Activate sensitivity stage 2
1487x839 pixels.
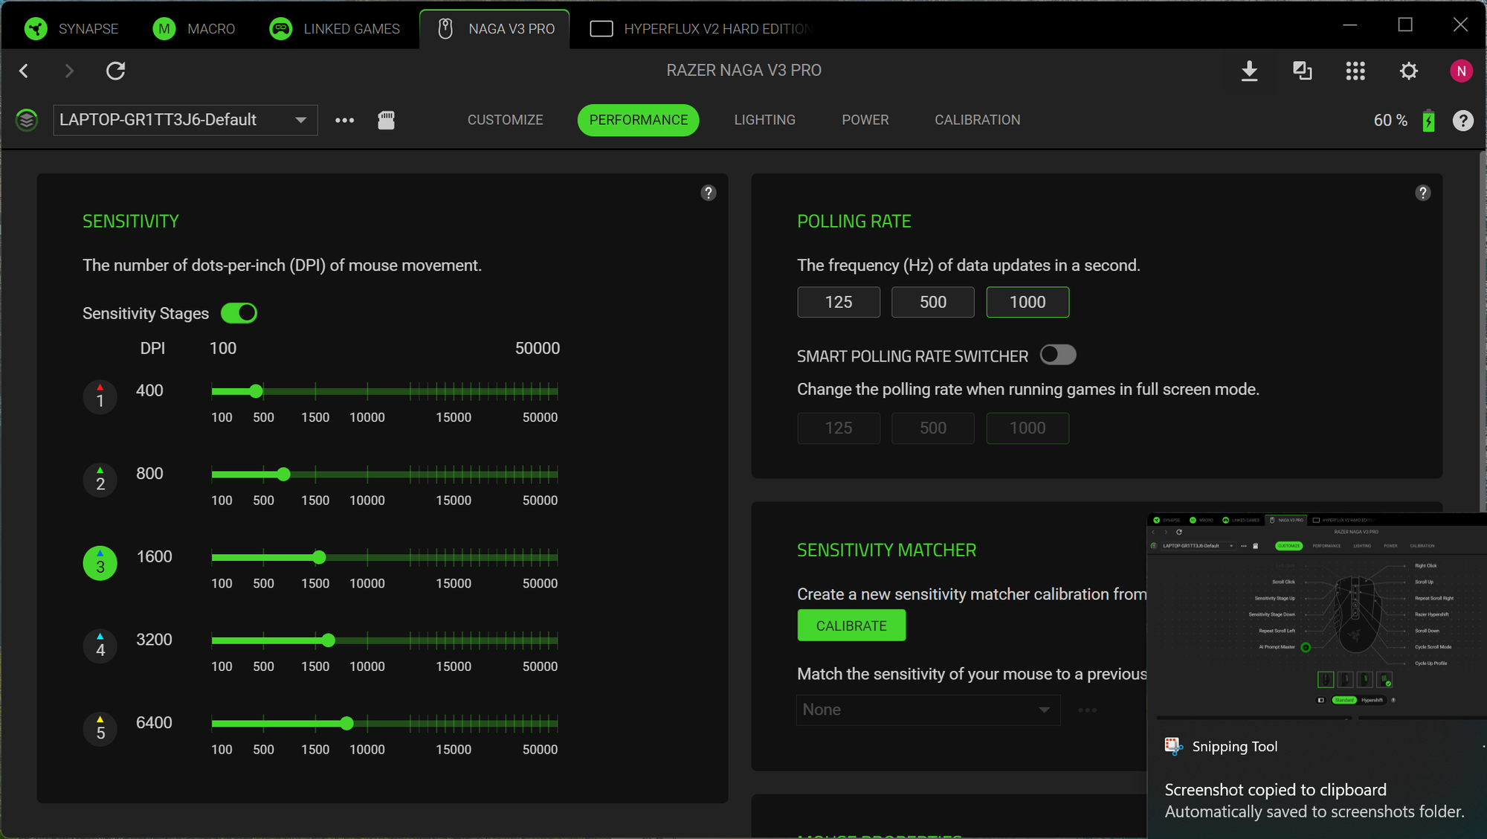pos(100,480)
